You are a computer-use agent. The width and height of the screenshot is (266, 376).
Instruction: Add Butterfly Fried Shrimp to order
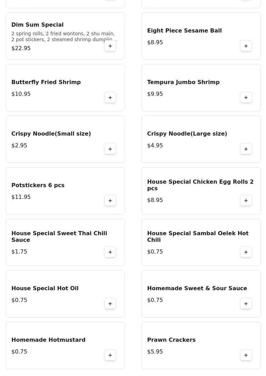(110, 98)
